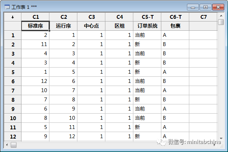
Task: Click 订单系统 cell 当前 in row 6
Action: (147, 81)
